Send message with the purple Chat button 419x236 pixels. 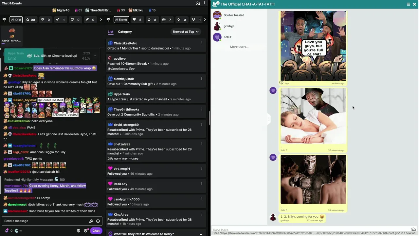coord(96,231)
